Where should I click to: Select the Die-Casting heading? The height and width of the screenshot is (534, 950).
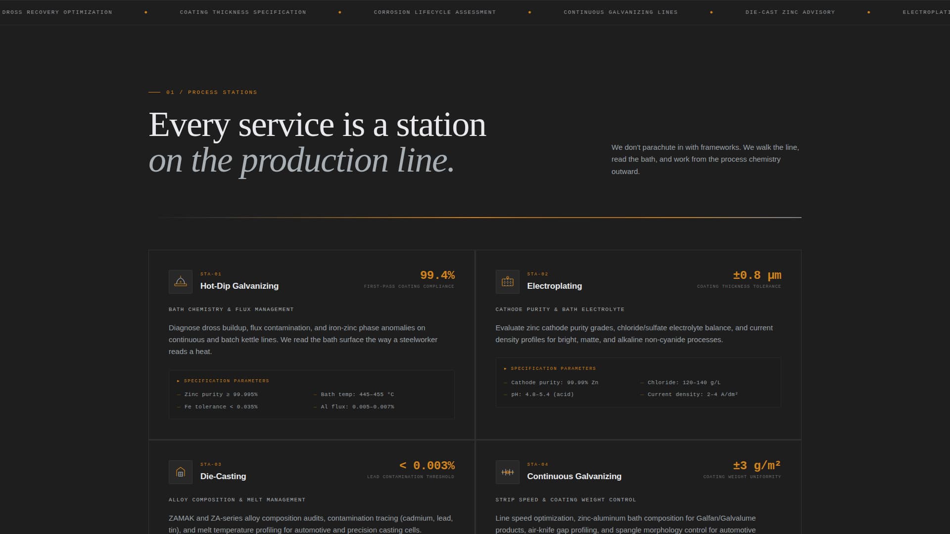(223, 476)
